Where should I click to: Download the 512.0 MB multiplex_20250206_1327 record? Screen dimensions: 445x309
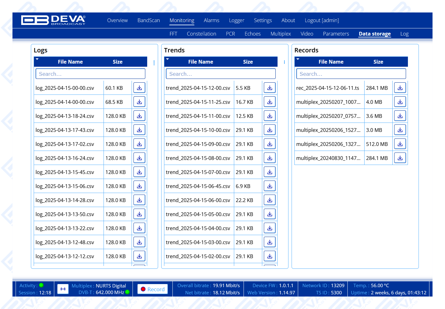click(400, 144)
